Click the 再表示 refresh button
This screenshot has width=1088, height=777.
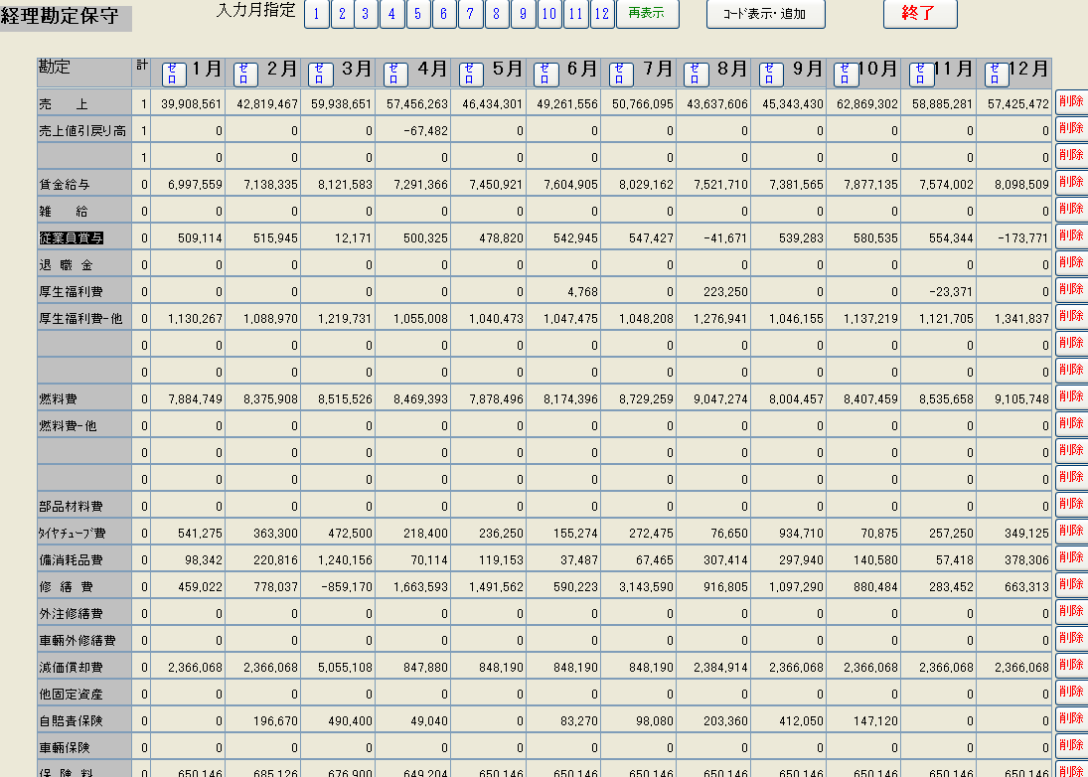coord(647,14)
